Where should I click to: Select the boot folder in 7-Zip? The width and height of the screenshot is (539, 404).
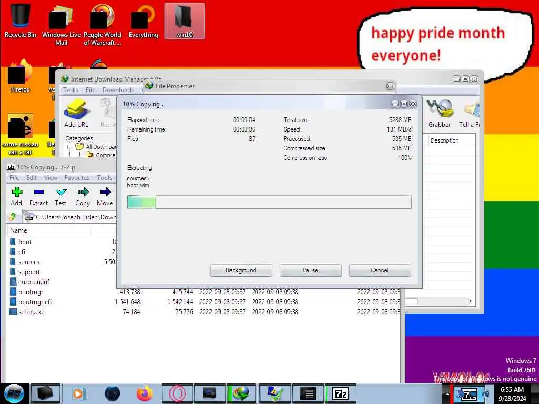point(25,242)
